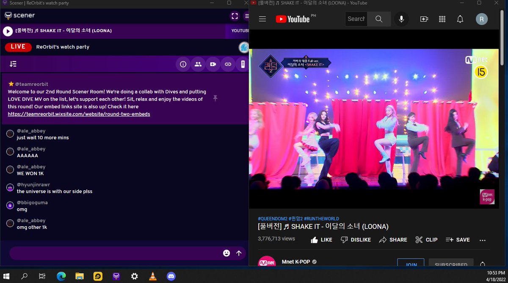Open the room info icon
The image size is (508, 283).
pos(183,64)
